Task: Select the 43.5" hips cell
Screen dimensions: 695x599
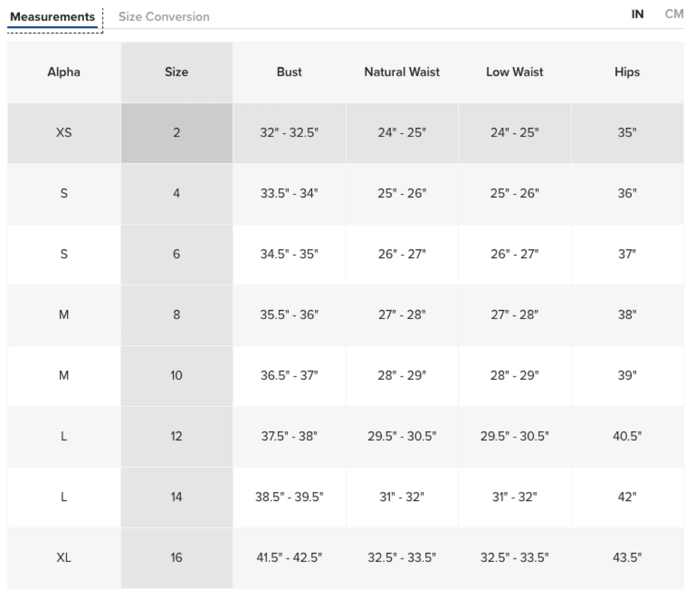Action: (627, 558)
